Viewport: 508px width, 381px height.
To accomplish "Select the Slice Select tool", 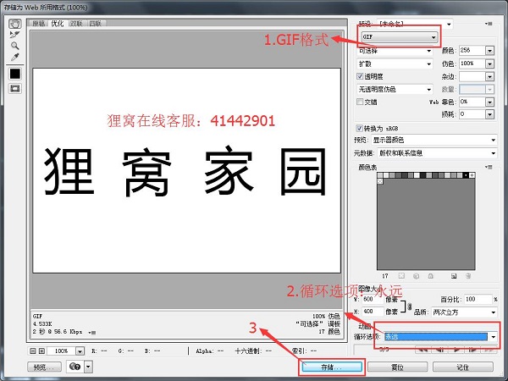I will pos(15,35).
